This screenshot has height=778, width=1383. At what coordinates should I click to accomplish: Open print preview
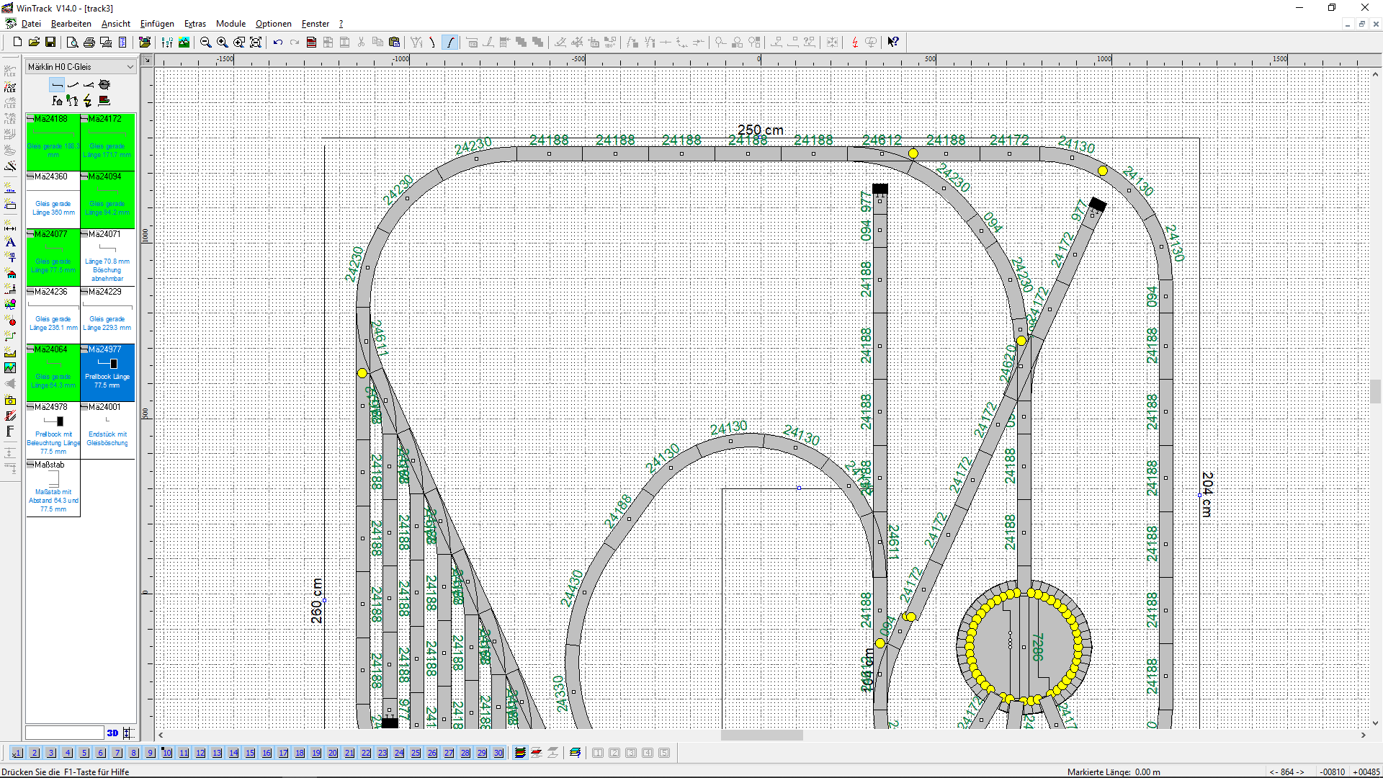72,43
